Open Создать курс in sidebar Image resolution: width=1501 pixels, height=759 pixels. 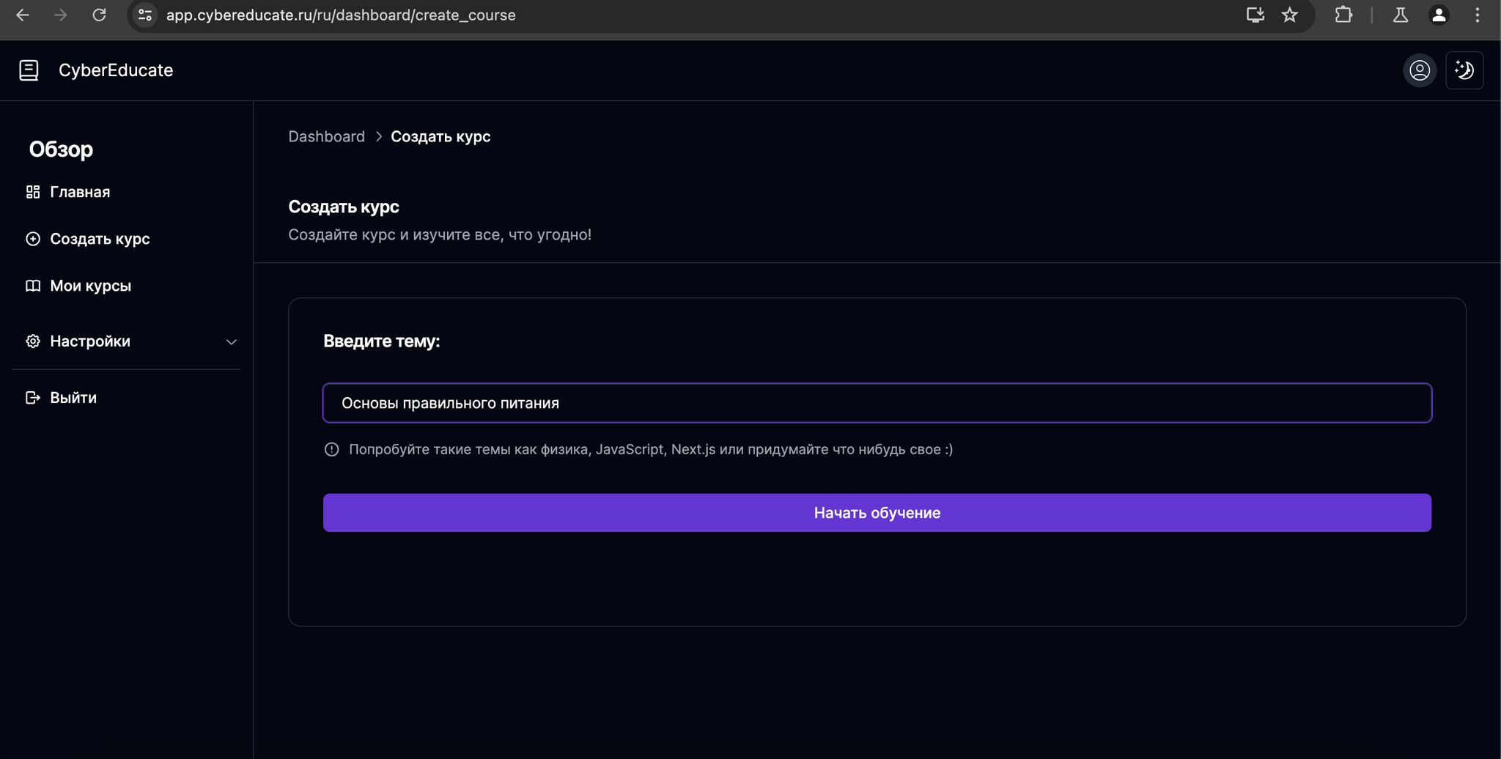(100, 239)
